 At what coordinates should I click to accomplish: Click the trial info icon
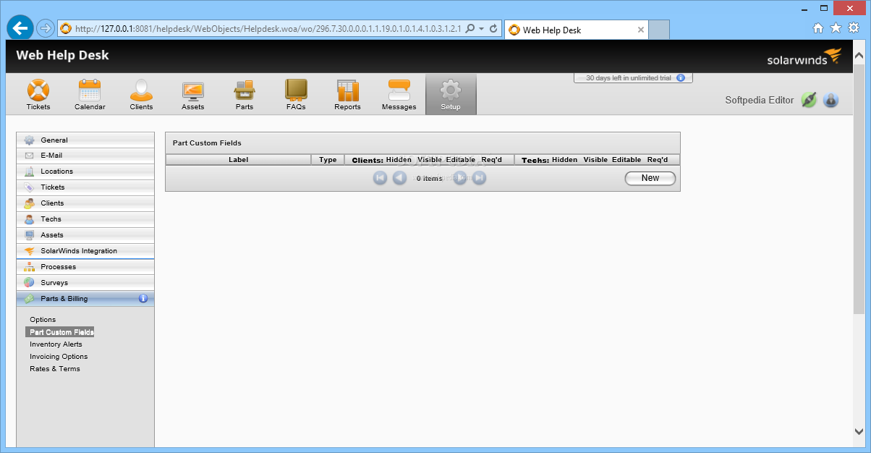[x=680, y=77]
